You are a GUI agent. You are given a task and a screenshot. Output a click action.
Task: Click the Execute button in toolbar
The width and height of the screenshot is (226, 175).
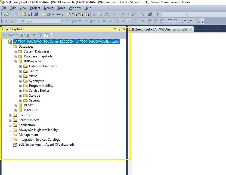pos(74,21)
